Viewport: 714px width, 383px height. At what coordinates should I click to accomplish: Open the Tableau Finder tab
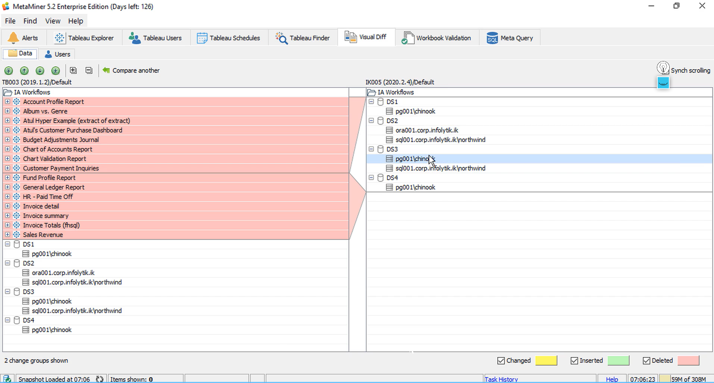(x=303, y=38)
